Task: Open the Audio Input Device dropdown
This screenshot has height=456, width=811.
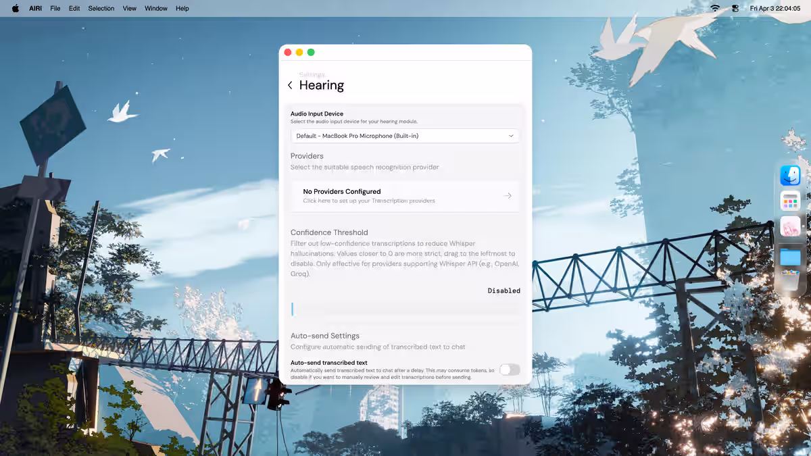Action: click(405, 136)
